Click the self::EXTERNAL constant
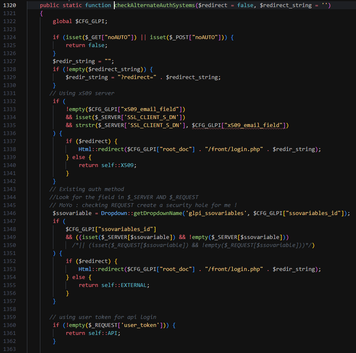This screenshot has height=353, width=356. [124, 285]
